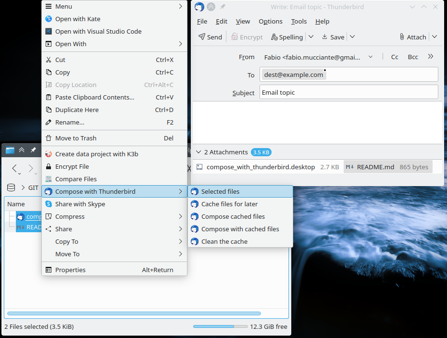Click the Dolphin horizontal scrollbar
The image size is (447, 338).
[x=134, y=313]
